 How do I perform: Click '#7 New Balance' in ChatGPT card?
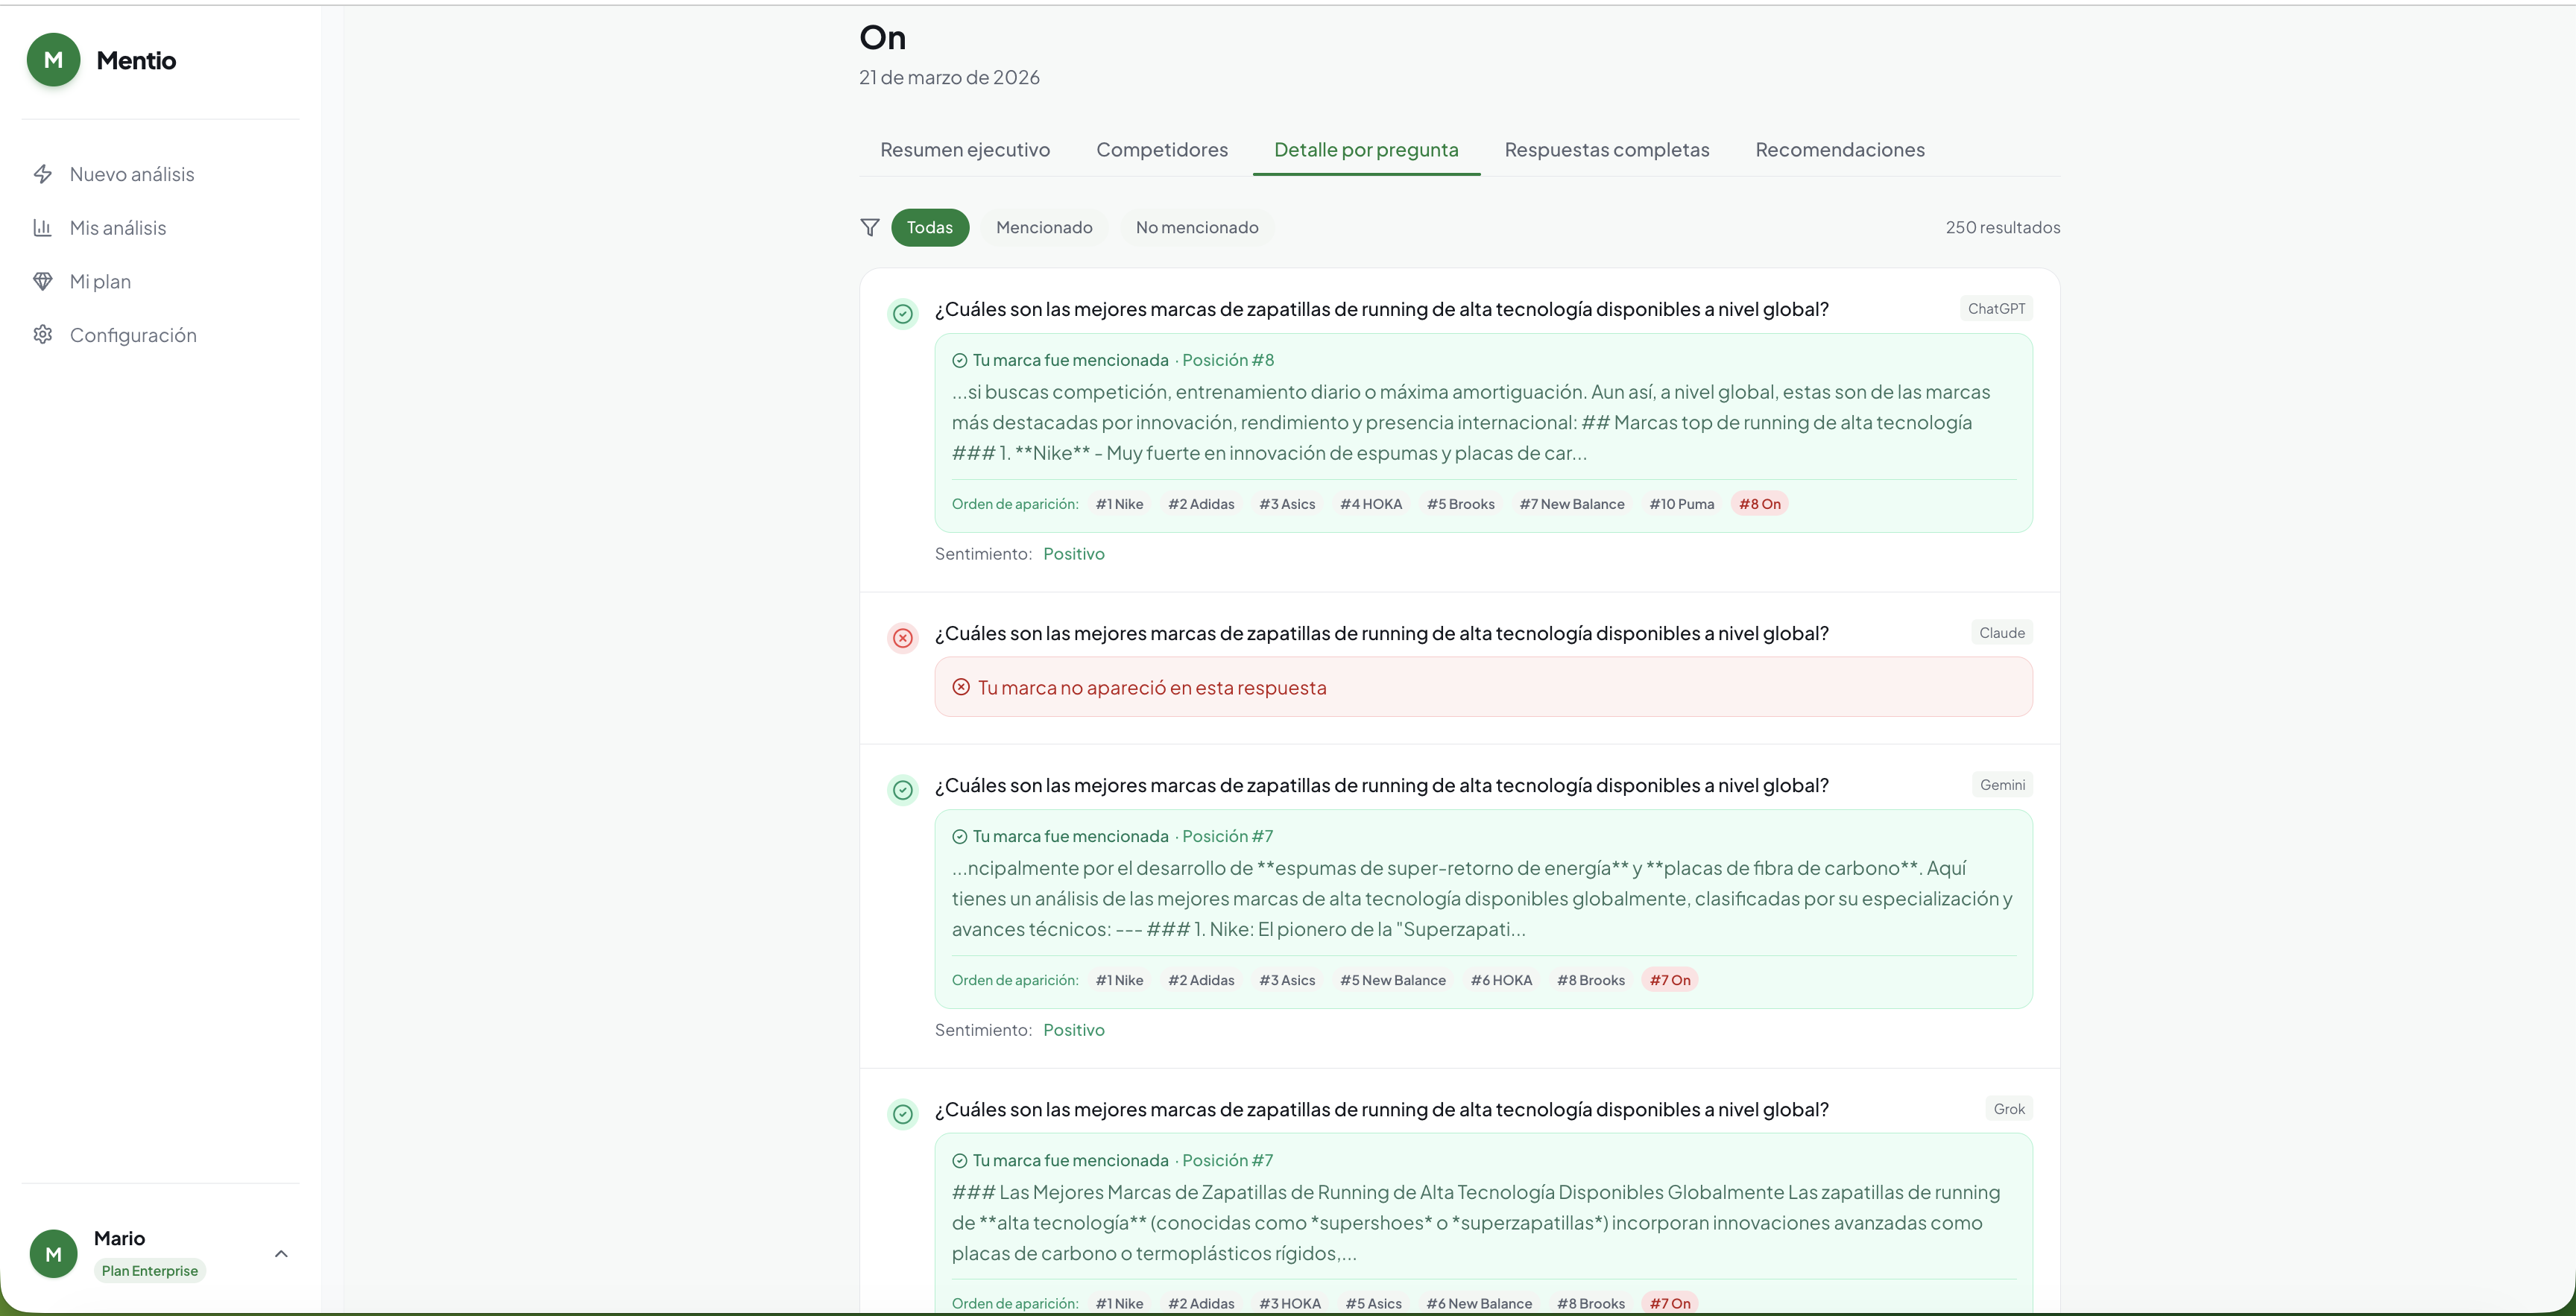pyautogui.click(x=1572, y=504)
